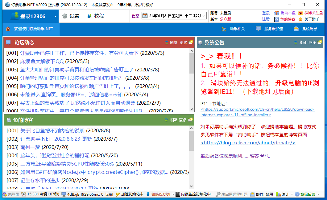Open blog post 南柯一梦
Image resolution: width=327 pixels, height=200 pixels.
pyautogui.click(x=30, y=147)
